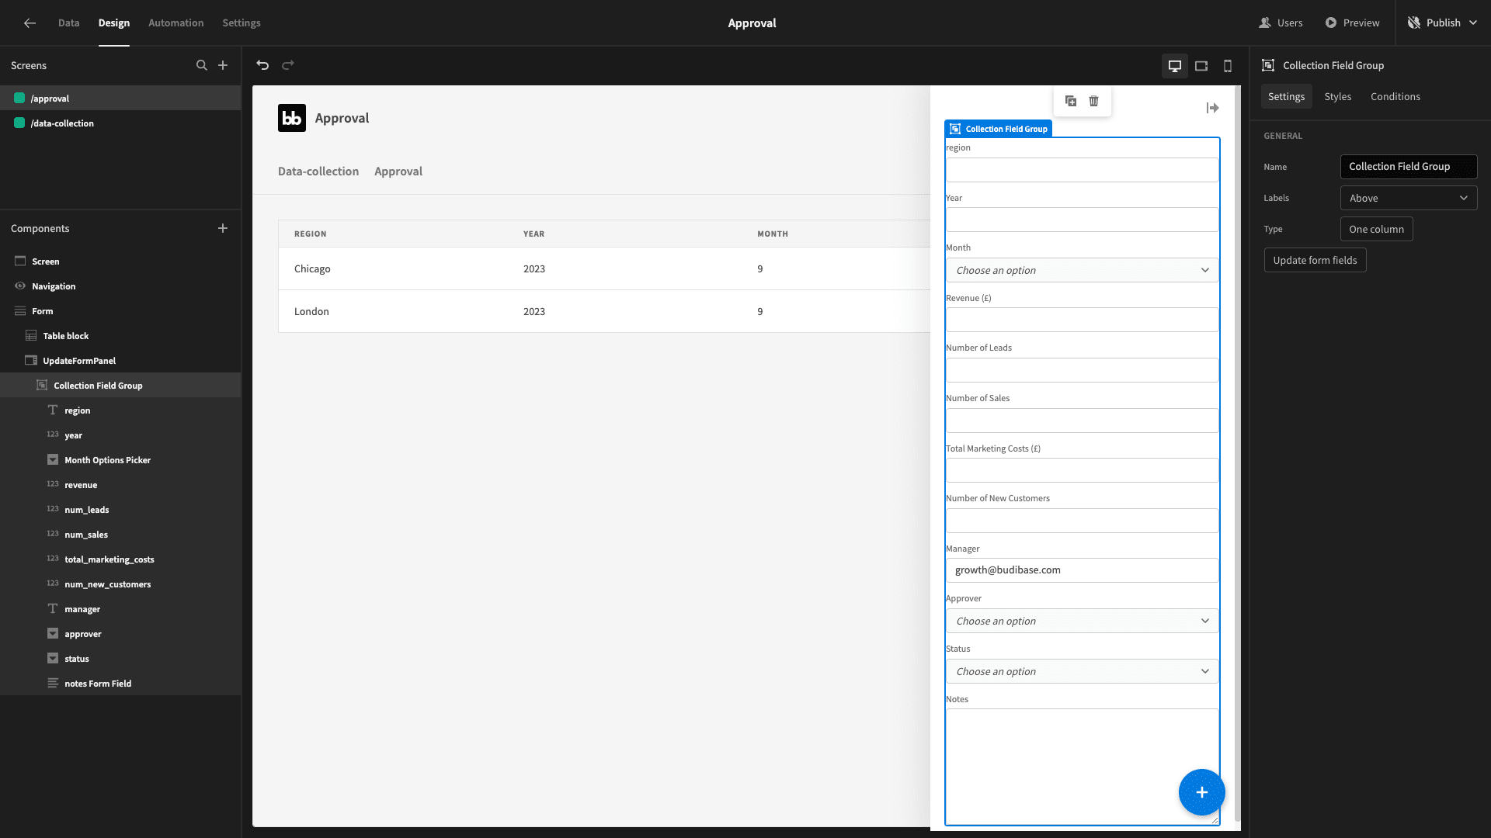This screenshot has width=1491, height=838.
Task: Launch app Preview
Action: pyautogui.click(x=1352, y=23)
